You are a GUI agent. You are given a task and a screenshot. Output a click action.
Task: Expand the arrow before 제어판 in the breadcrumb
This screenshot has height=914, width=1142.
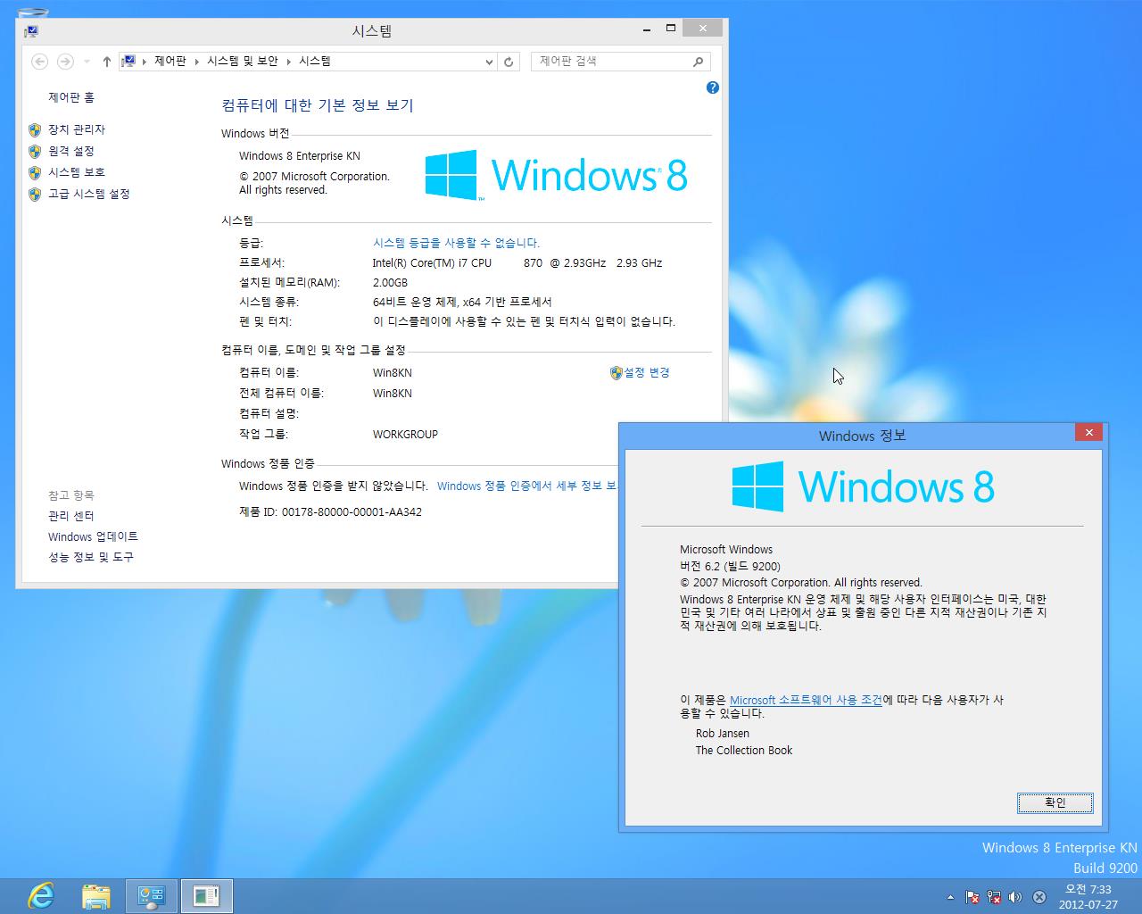pos(145,62)
